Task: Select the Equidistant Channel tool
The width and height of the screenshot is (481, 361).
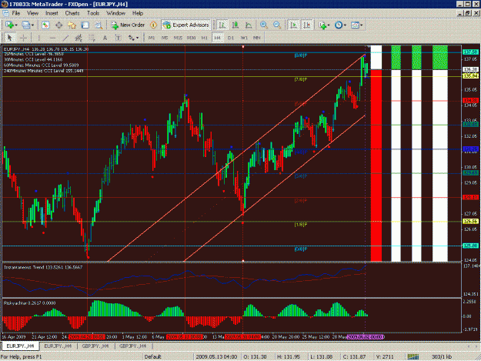Action: (x=78, y=38)
